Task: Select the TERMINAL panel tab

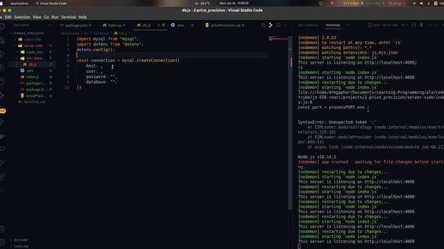Action: pos(333,25)
